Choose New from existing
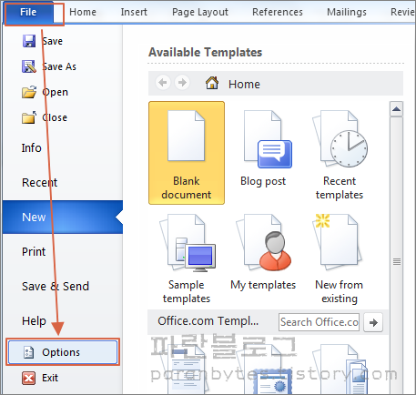Viewport: 416px width, 395px height. click(x=340, y=258)
